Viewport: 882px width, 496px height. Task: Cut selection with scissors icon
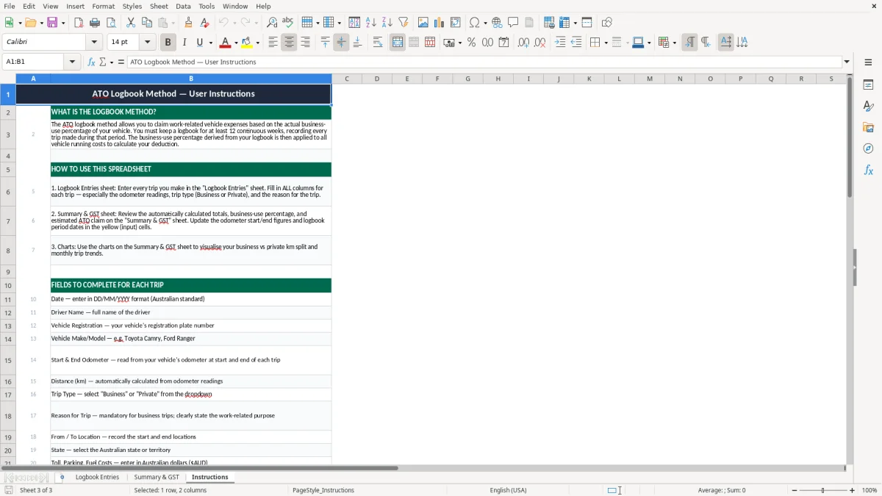coord(130,23)
